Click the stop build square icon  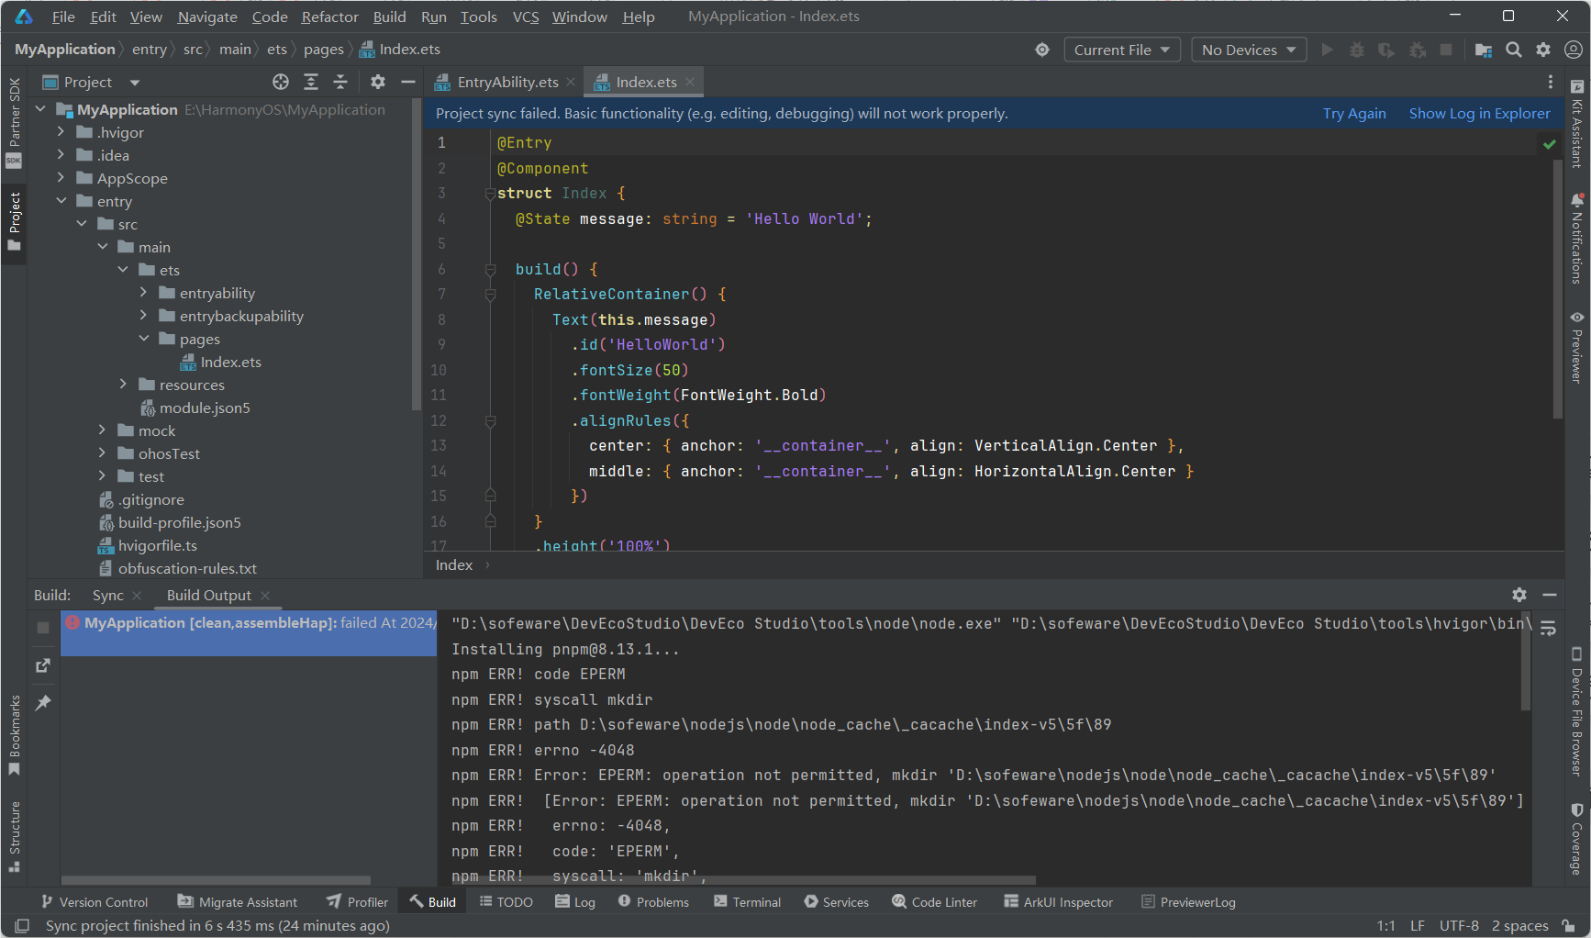coord(42,628)
